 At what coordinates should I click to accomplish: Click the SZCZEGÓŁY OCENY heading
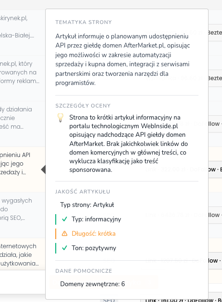pyautogui.click(x=83, y=106)
